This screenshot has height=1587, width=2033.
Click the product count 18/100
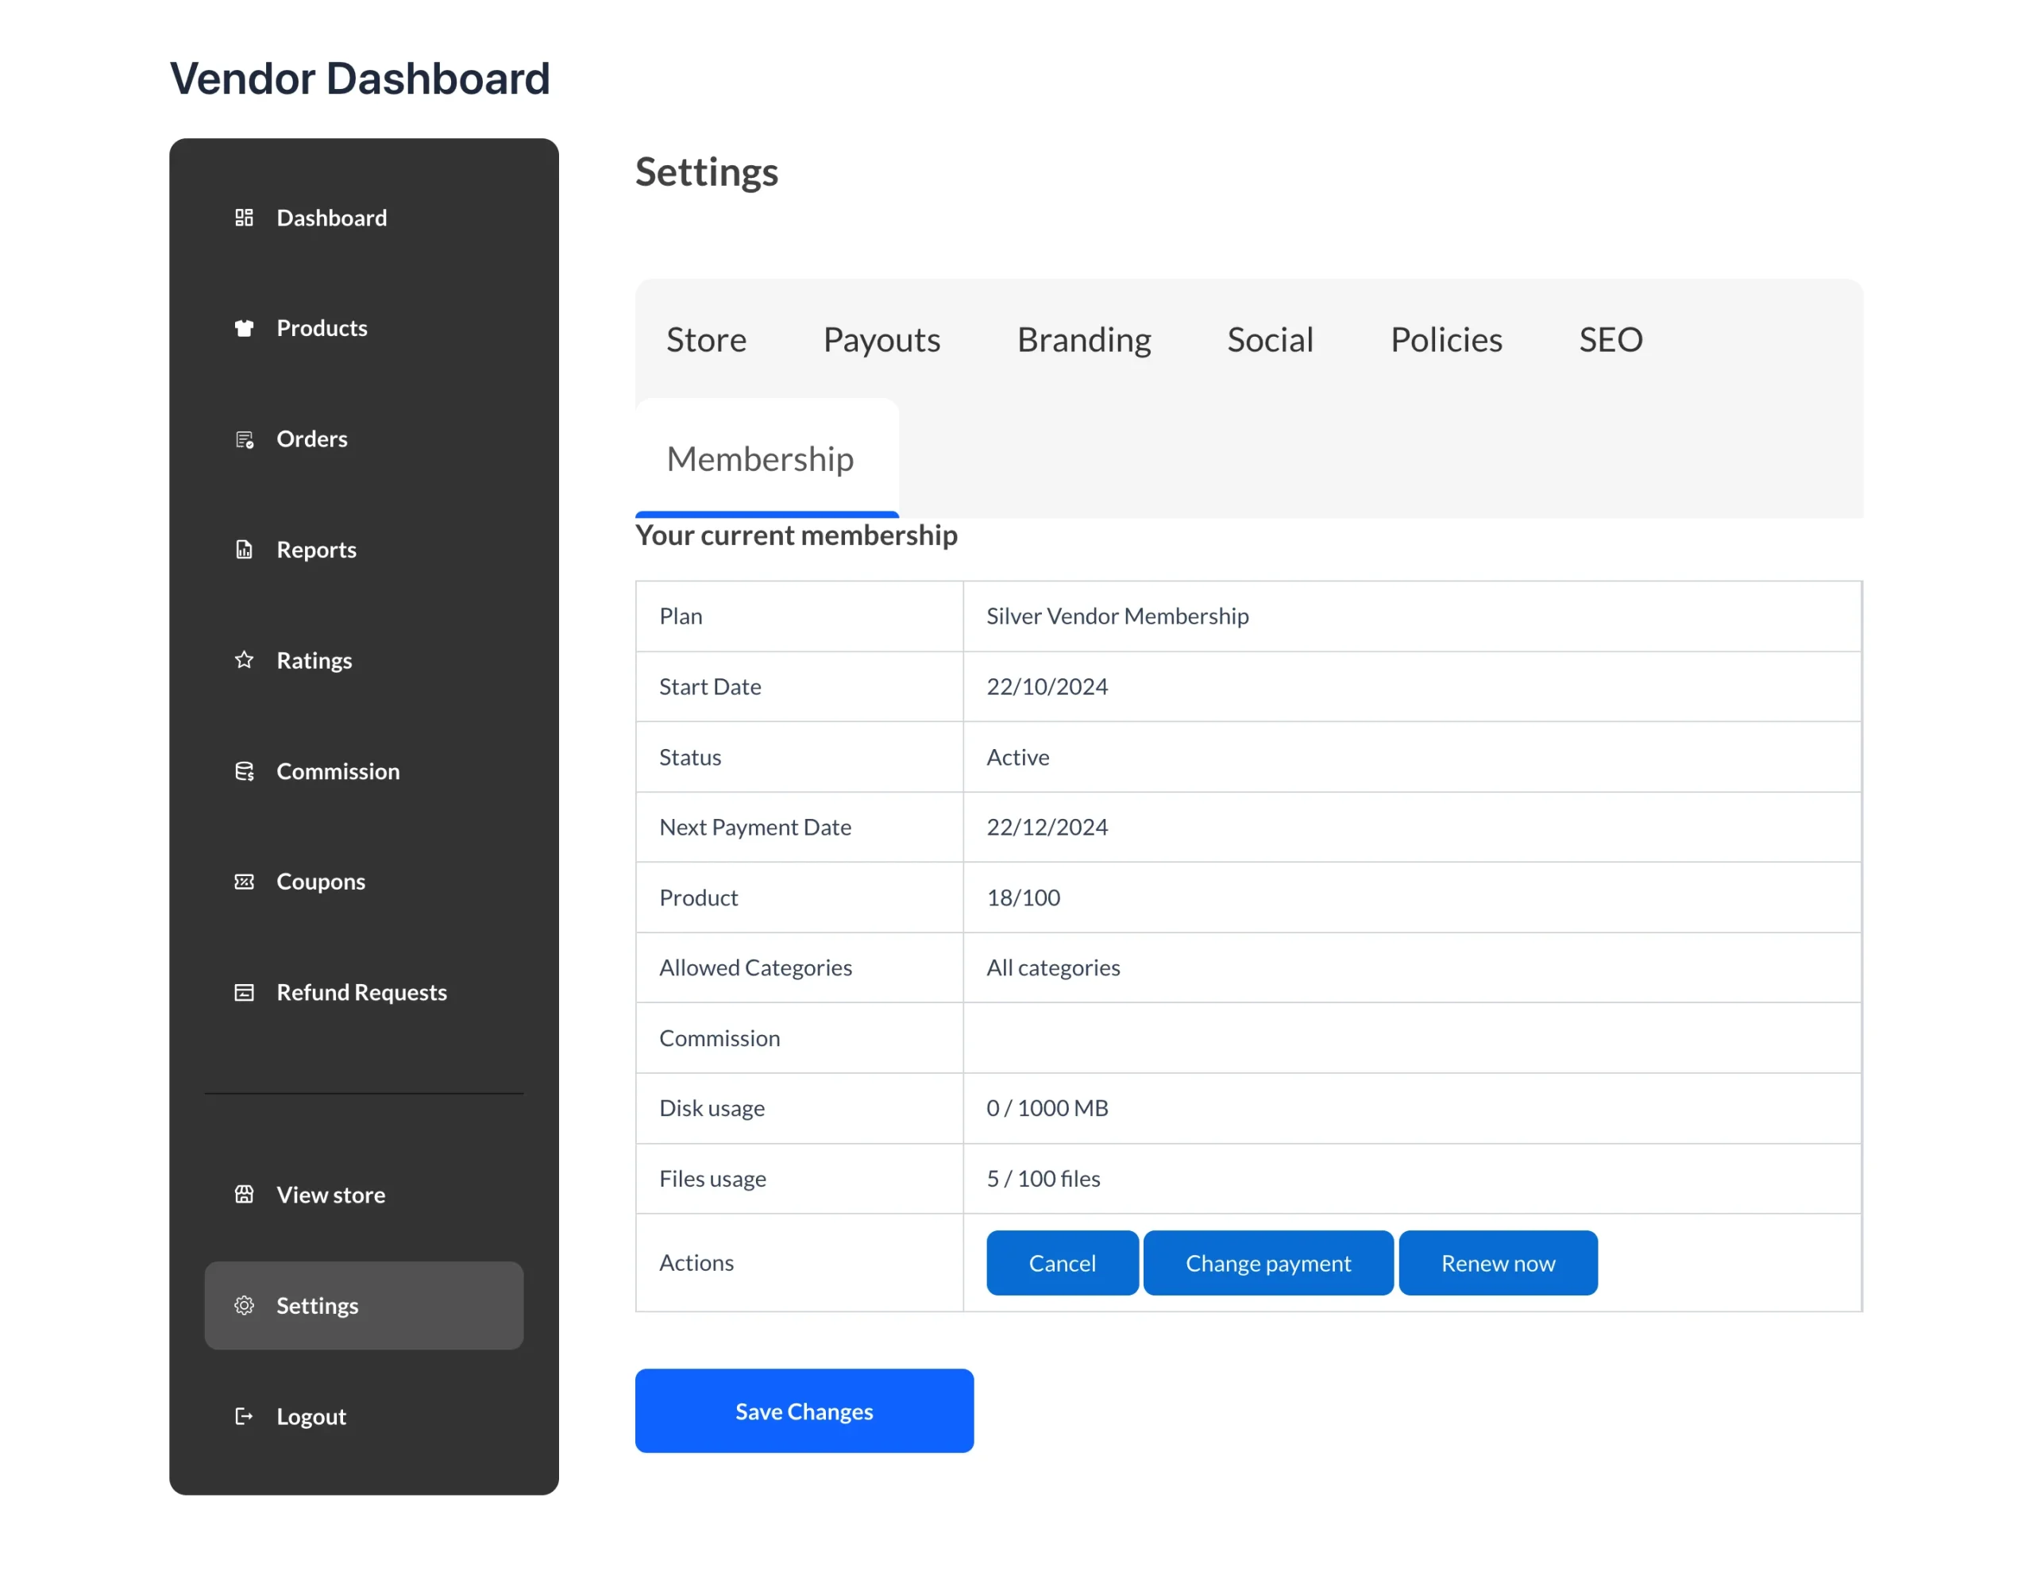click(x=1023, y=898)
